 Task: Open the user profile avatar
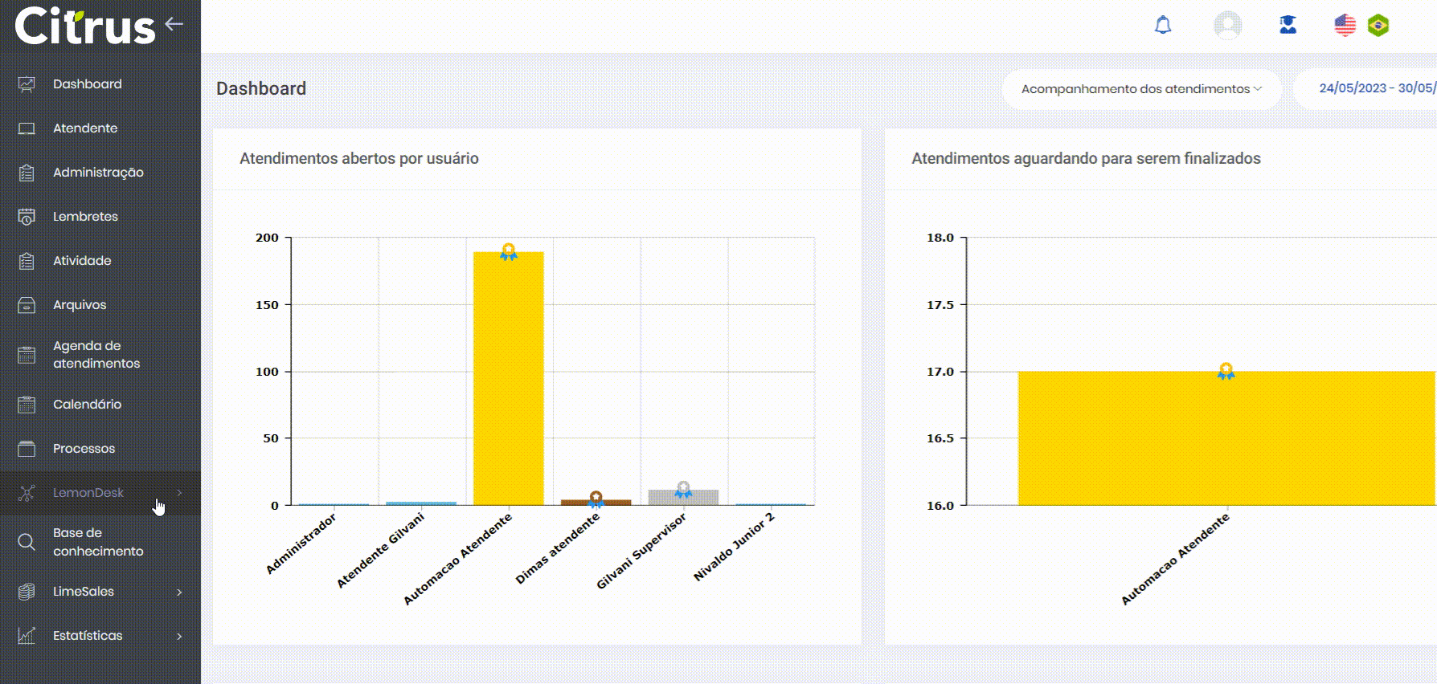click(1227, 26)
